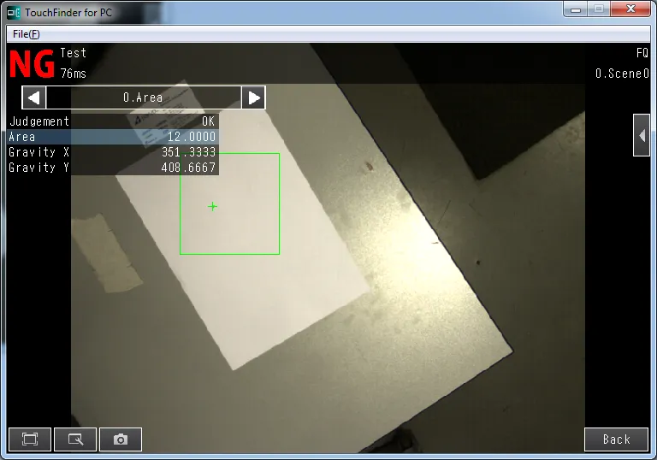Click the red NG result indicator
657x460 pixels.
[32, 64]
